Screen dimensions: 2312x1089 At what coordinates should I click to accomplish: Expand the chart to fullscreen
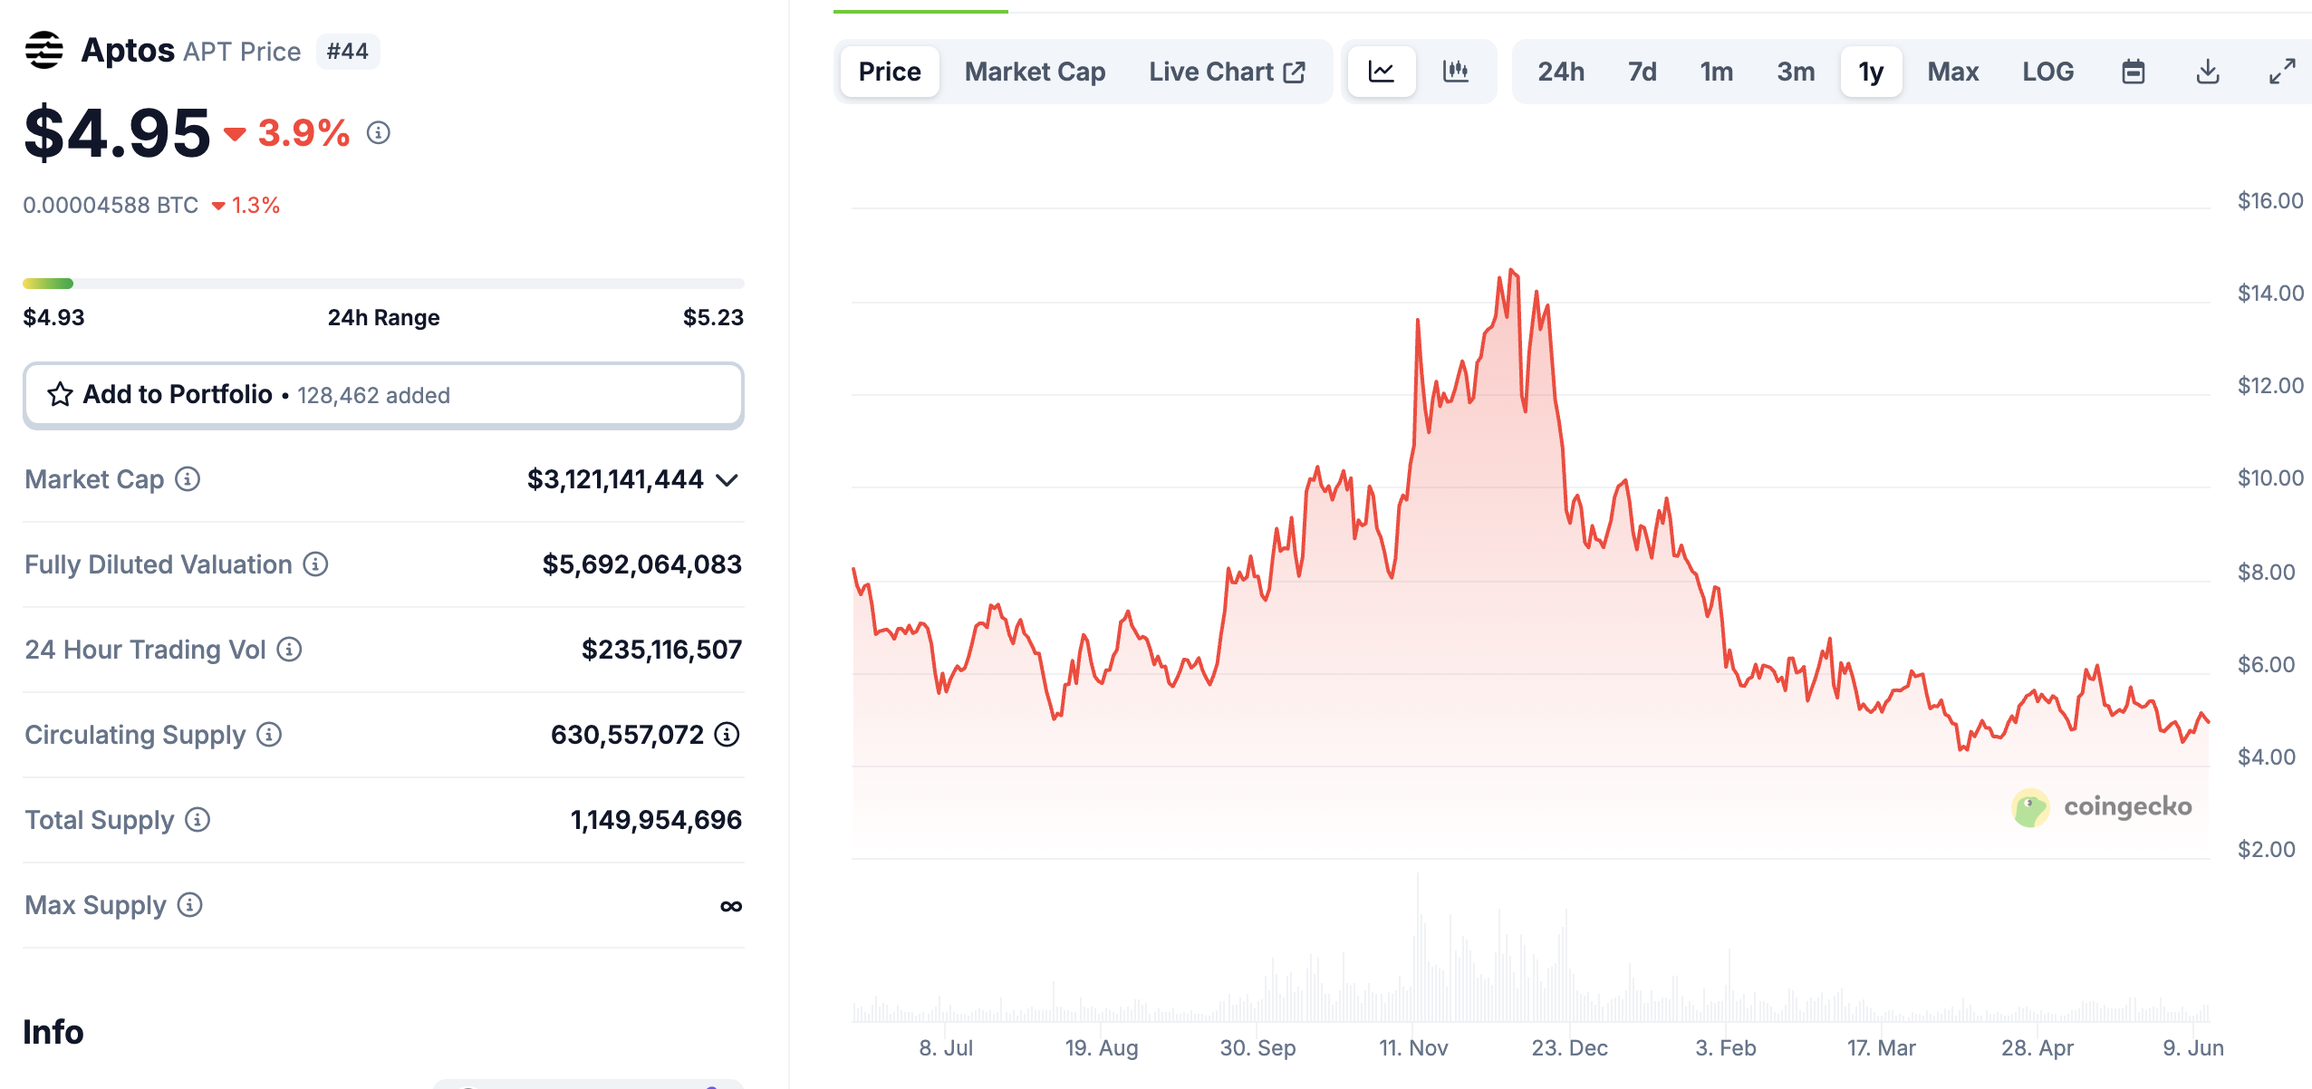tap(2282, 71)
